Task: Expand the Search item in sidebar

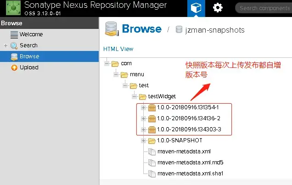Action: (x=6, y=45)
